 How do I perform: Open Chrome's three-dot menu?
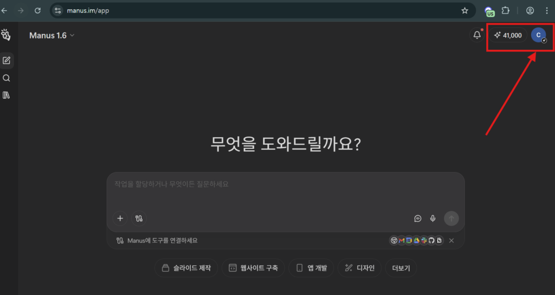[x=546, y=10]
